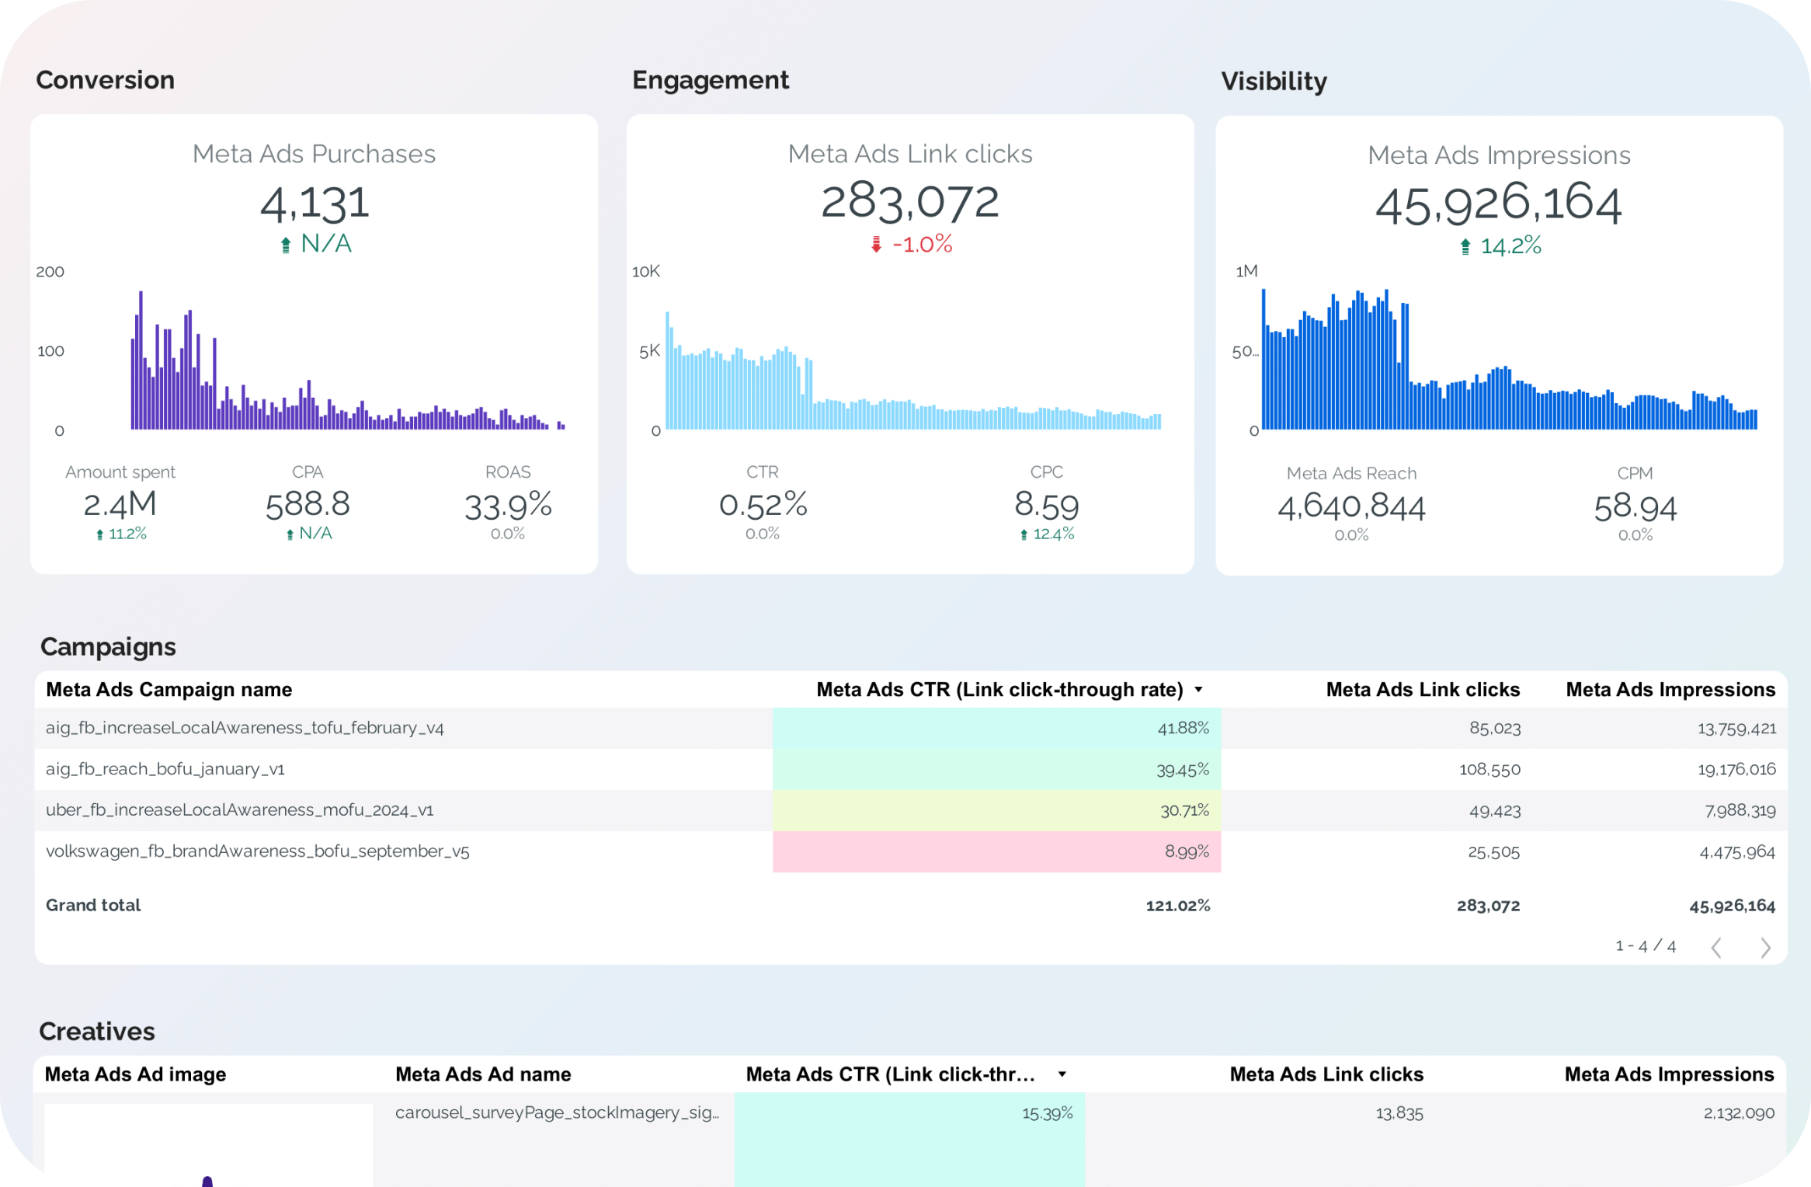The height and width of the screenshot is (1187, 1811).
Task: Sort by Meta Ads Impressions column in Campaigns
Action: pyautogui.click(x=1670, y=690)
